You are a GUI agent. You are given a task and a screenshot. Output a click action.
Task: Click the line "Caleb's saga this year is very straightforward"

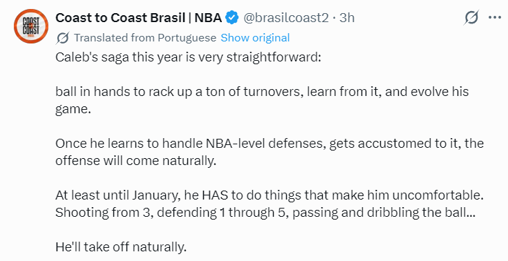(x=188, y=57)
